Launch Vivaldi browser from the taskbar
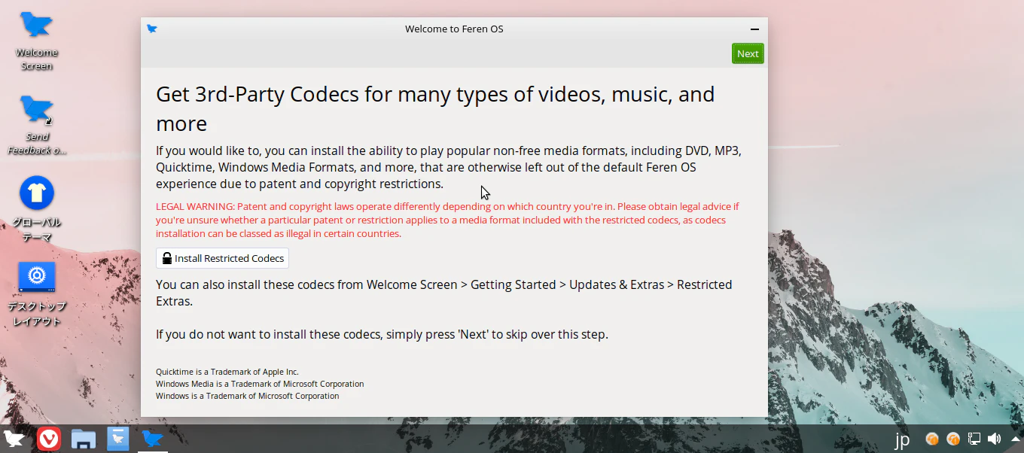The image size is (1024, 453). click(x=49, y=439)
